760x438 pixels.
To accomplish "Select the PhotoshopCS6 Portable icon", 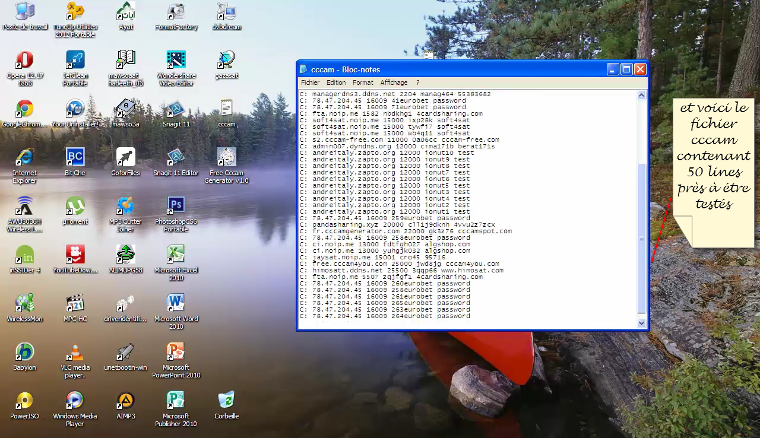I will click(176, 207).
